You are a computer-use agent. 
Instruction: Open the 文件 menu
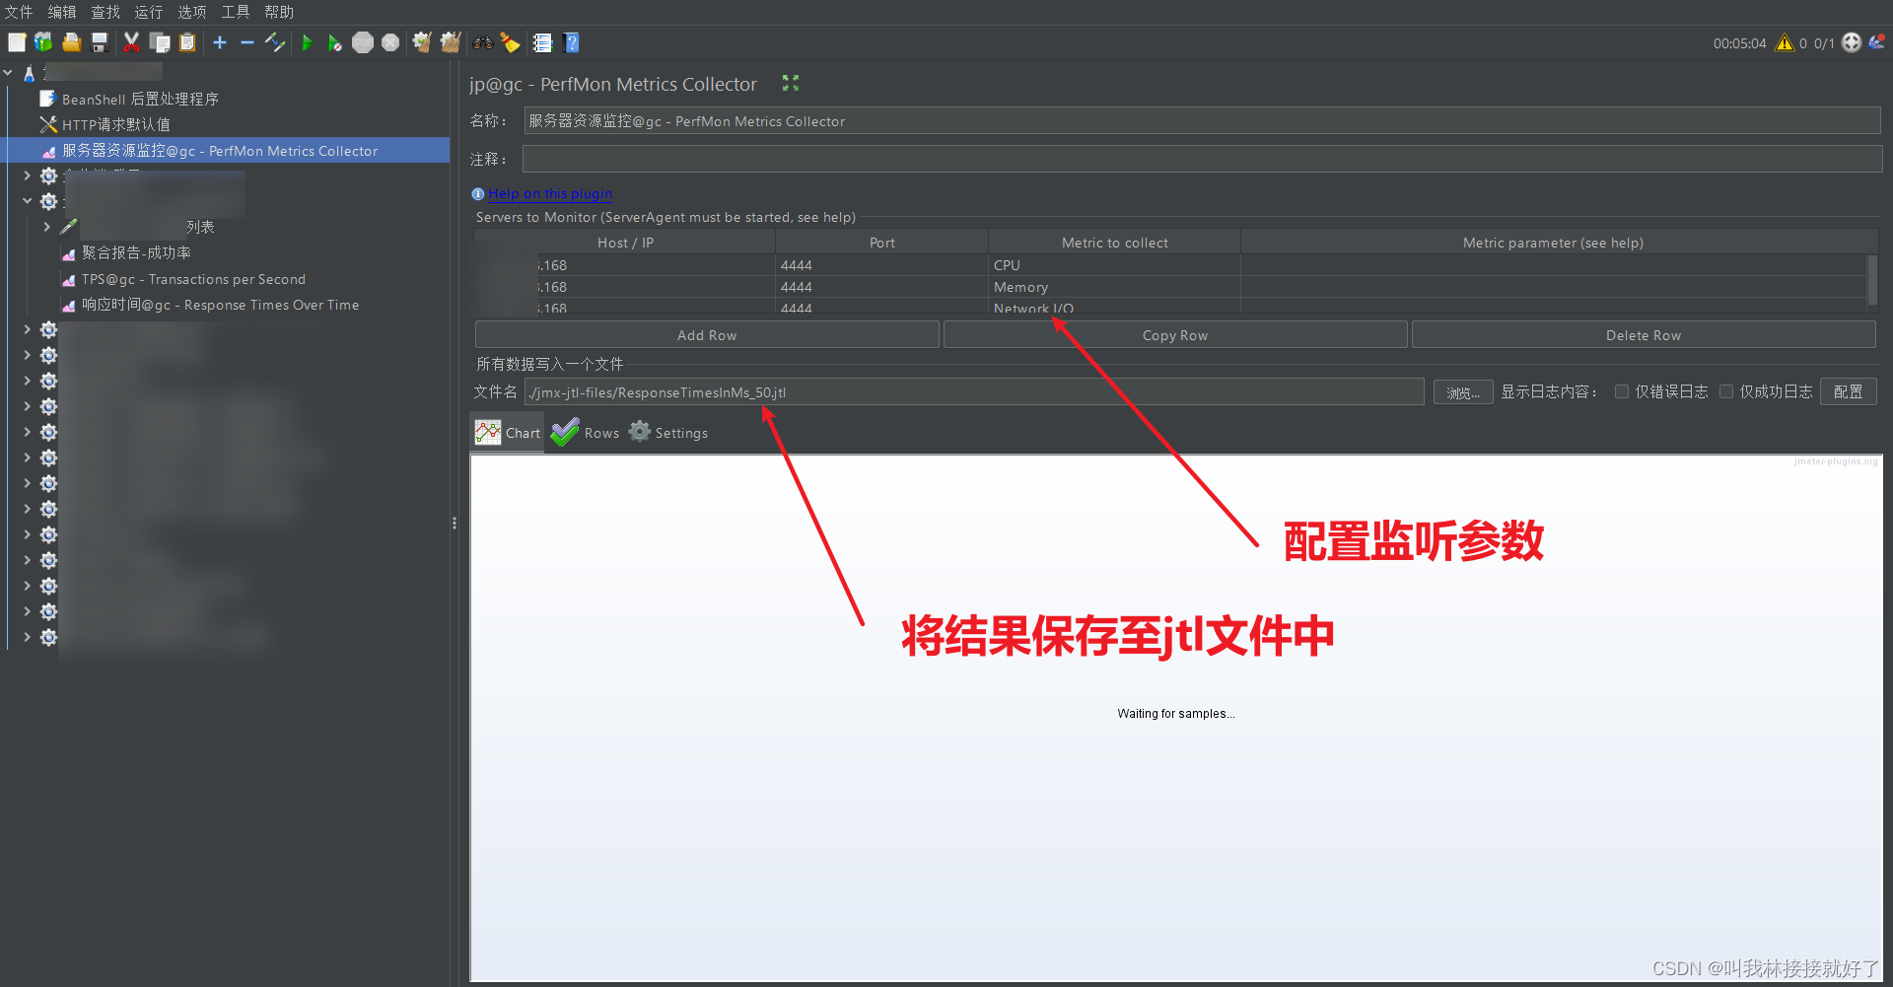pyautogui.click(x=19, y=12)
